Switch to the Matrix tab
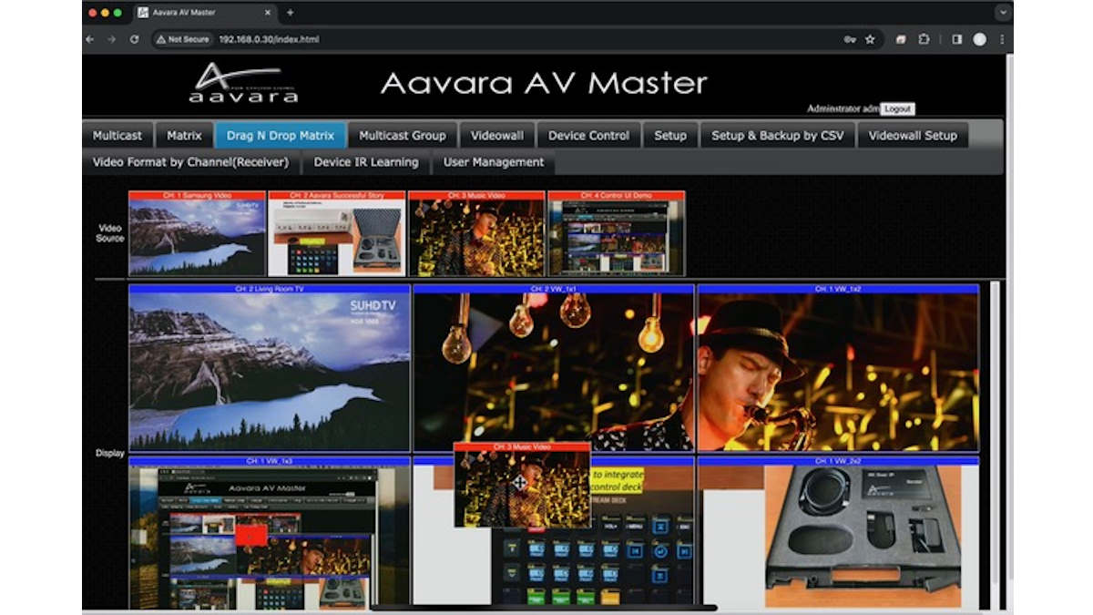This screenshot has height=615, width=1093. [184, 136]
